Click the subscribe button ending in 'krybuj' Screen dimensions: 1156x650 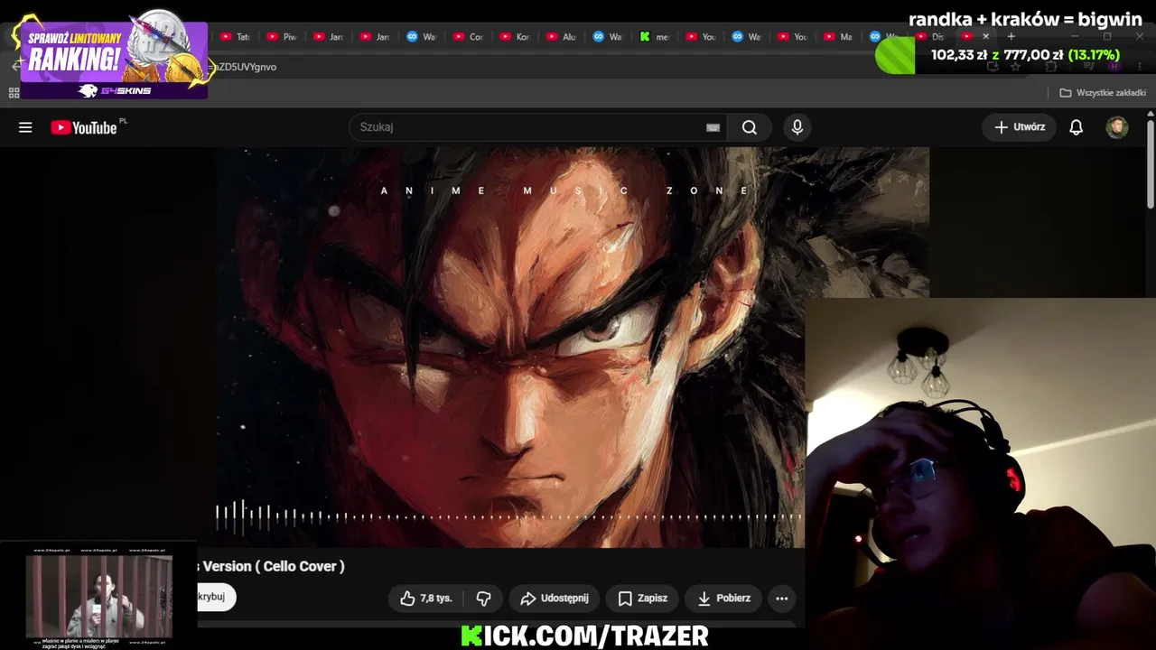[x=216, y=597]
